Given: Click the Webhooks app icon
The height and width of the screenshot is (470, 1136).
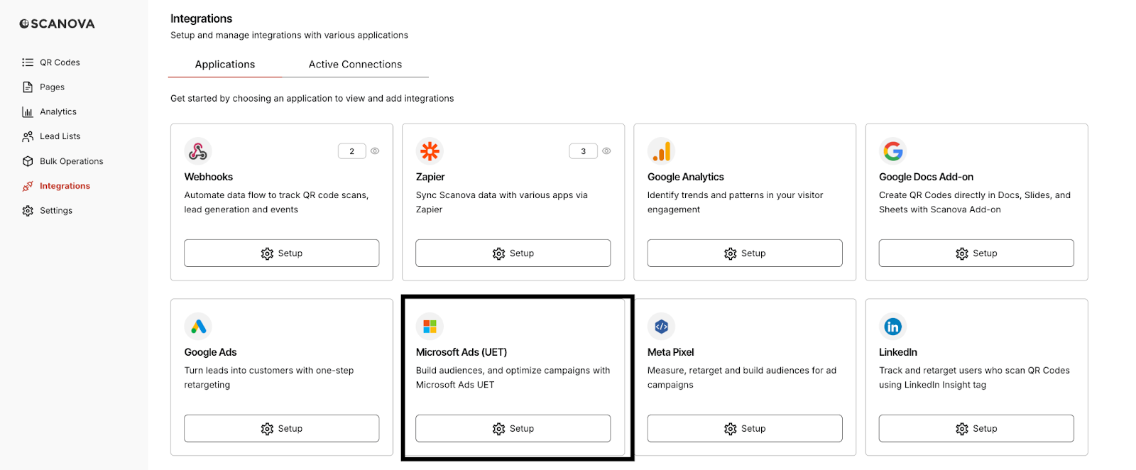Looking at the screenshot, I should coord(198,151).
